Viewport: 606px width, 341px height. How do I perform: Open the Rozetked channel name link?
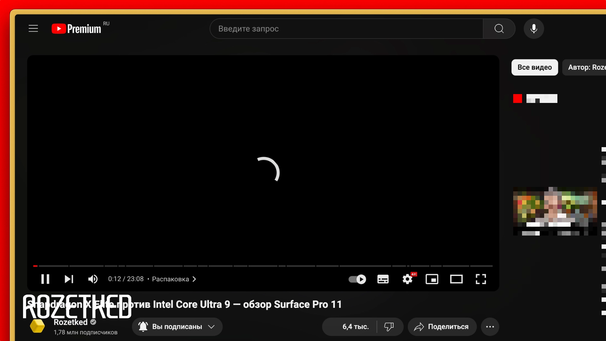click(x=70, y=322)
